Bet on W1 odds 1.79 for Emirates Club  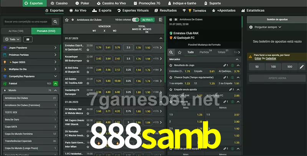pos(99,47)
